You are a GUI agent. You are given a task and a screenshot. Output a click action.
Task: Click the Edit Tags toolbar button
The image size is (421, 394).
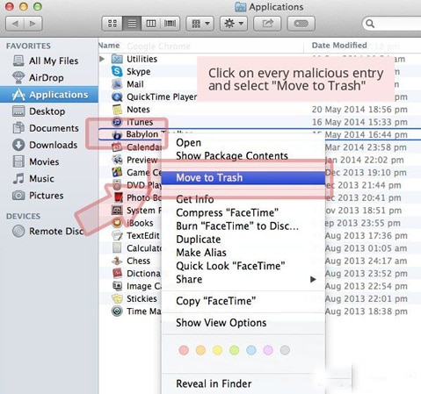click(301, 24)
